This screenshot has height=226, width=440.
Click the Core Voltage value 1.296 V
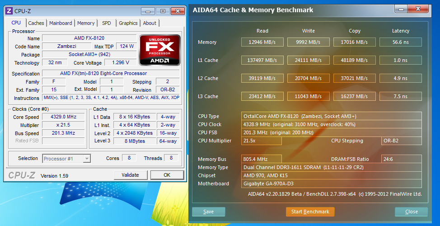click(120, 62)
